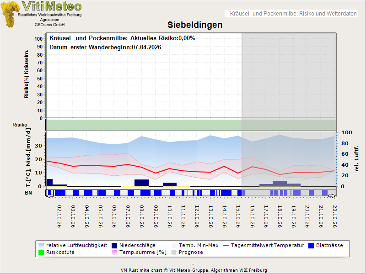The width and height of the screenshot is (366, 274).
Task: Click the 15.10.26 date label
Action: tap(238, 216)
